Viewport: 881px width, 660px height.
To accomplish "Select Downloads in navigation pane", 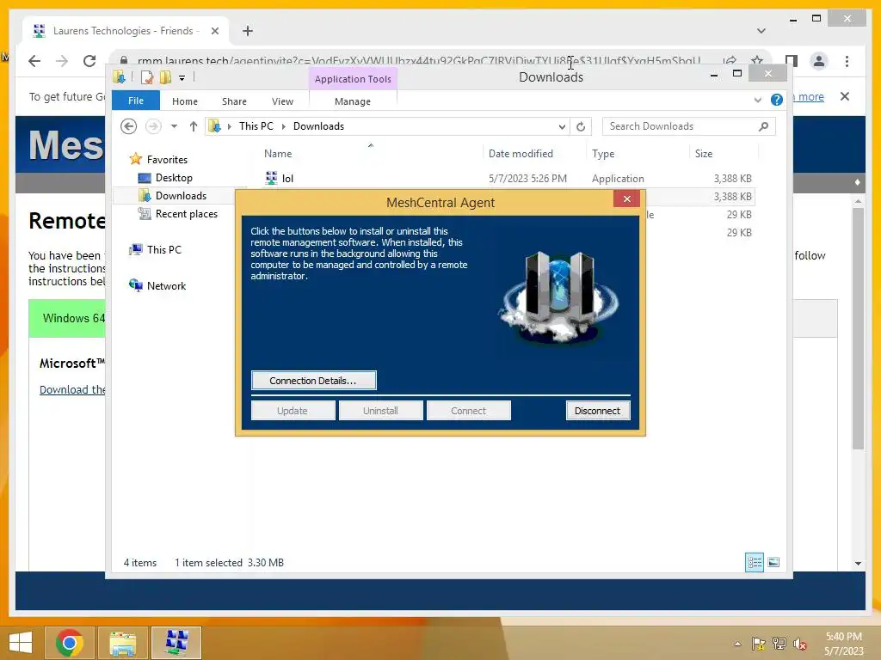I will tap(181, 196).
